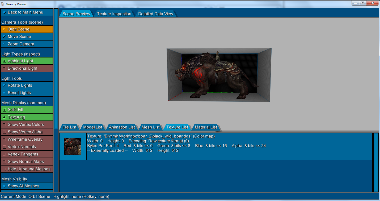Click the texture list panel's vertical scrollbar
The width and height of the screenshot is (380, 201).
pyautogui.click(x=376, y=162)
